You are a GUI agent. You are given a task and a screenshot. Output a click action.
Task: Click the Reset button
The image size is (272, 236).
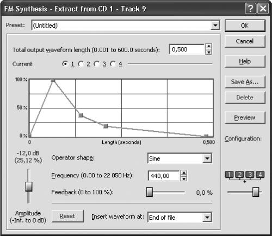tap(67, 216)
